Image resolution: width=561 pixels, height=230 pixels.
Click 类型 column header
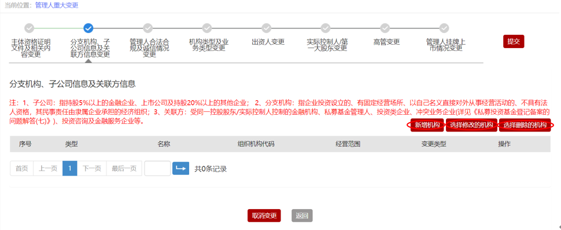tap(71, 144)
